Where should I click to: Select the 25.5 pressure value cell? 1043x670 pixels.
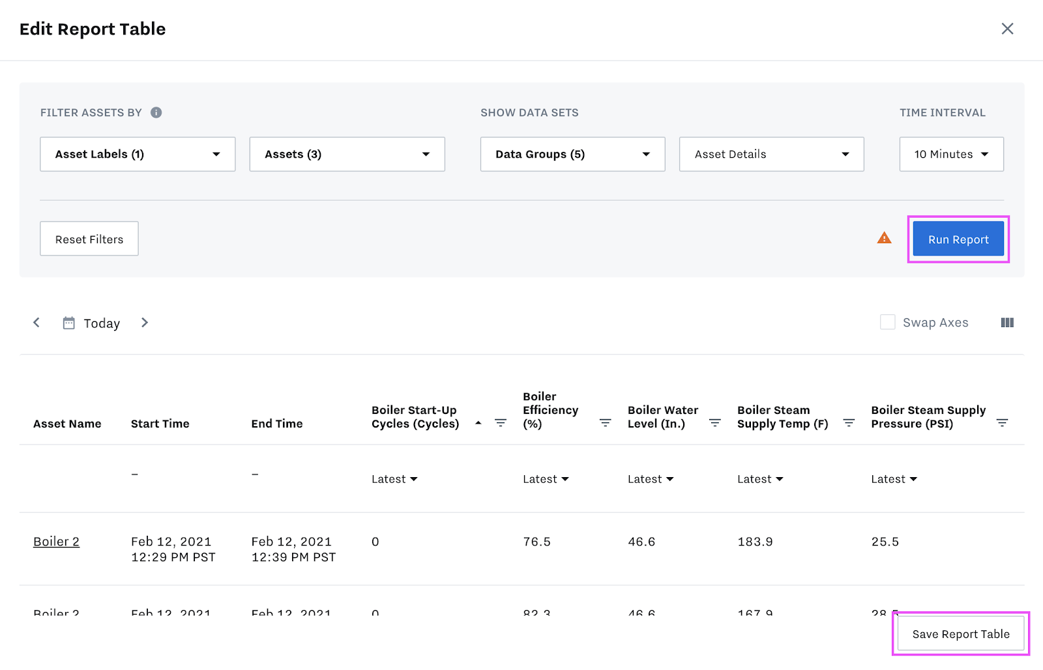point(885,542)
